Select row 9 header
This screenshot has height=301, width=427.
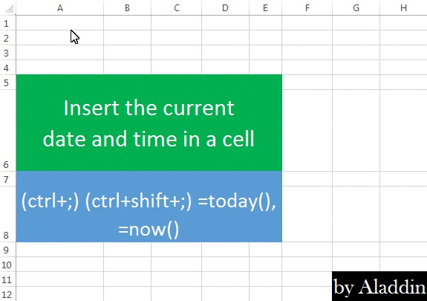pos(7,250)
